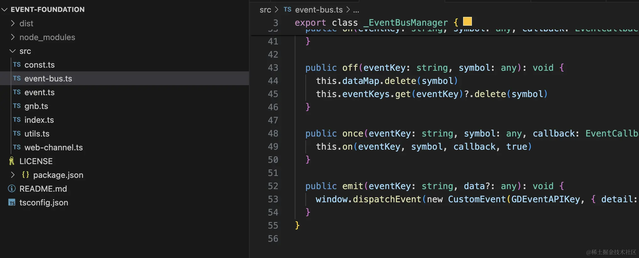Viewport: 639px width, 258px height.
Task: Click the TypeScript icon beside index.ts
Action: click(x=17, y=120)
